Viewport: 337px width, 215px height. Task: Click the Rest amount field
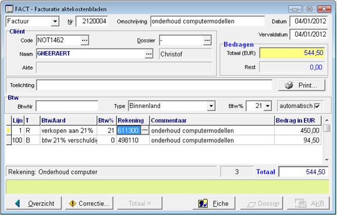[292, 67]
